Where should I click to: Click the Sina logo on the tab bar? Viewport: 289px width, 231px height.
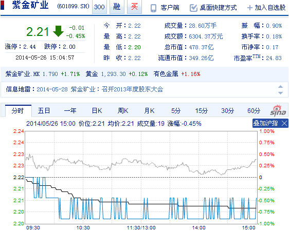coord(278,111)
